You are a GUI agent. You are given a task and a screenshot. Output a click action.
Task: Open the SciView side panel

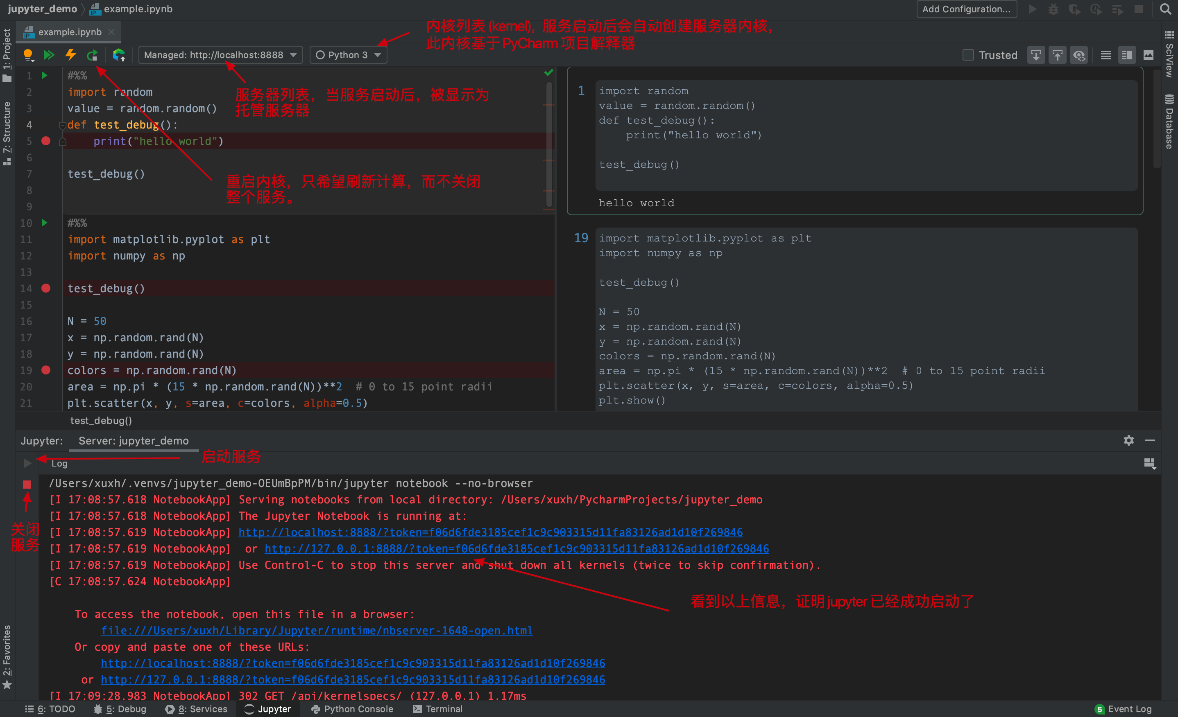pyautogui.click(x=1169, y=54)
